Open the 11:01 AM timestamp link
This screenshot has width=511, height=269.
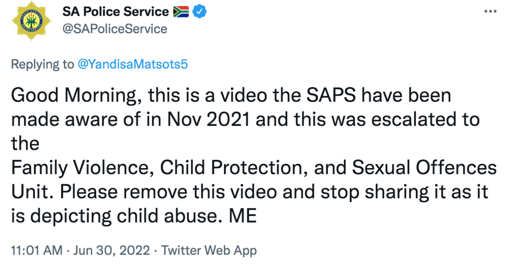36,251
